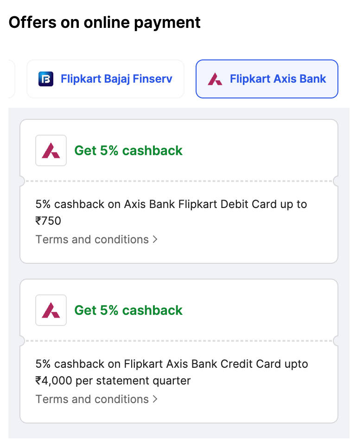Click the Axis logo on the Debit Card offer
Viewport: 356px width, 443px height.
click(x=51, y=150)
